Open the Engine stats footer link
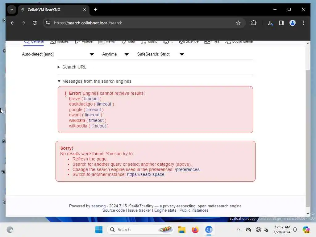The image size is (316, 237). coord(165,210)
